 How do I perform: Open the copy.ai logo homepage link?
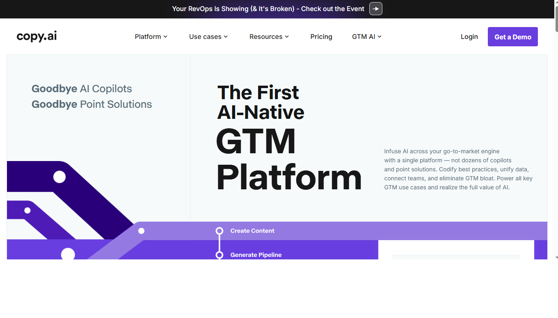(x=37, y=36)
